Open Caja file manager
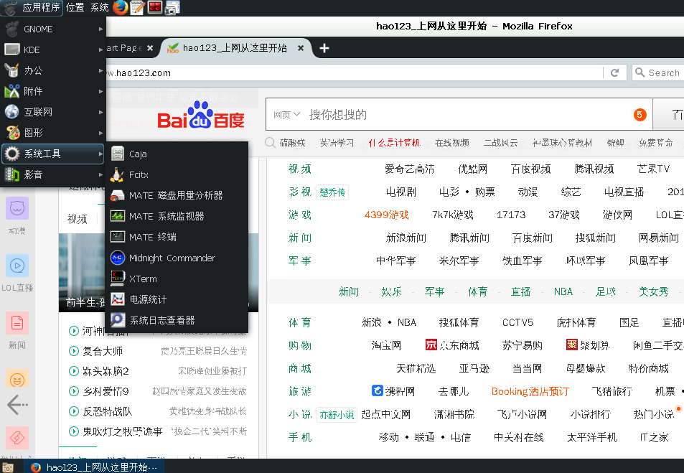Screen dimensions: 684x473 [177, 154]
